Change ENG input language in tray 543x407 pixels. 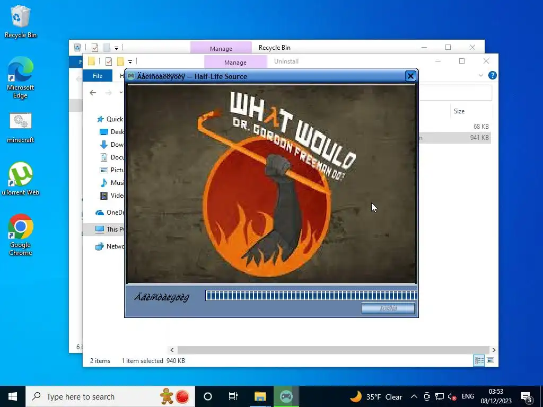tap(468, 396)
